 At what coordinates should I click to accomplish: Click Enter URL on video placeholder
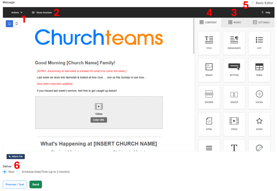pyautogui.click(x=99, y=120)
